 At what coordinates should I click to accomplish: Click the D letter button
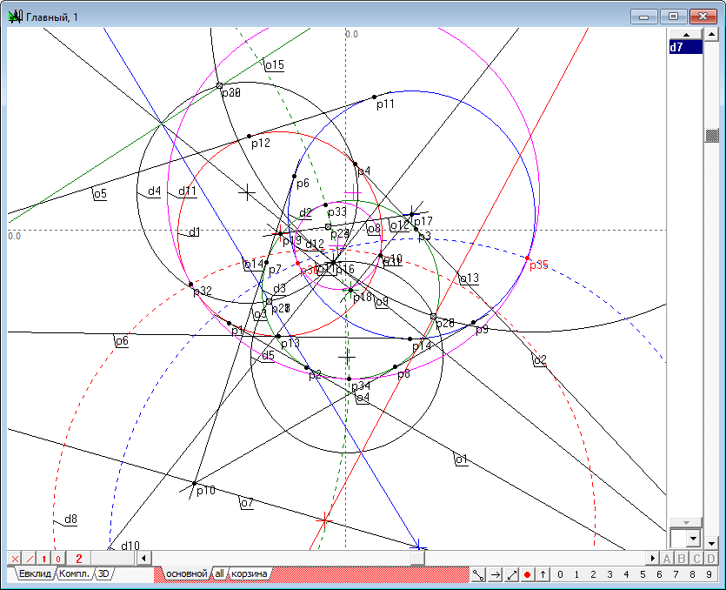[x=711, y=559]
